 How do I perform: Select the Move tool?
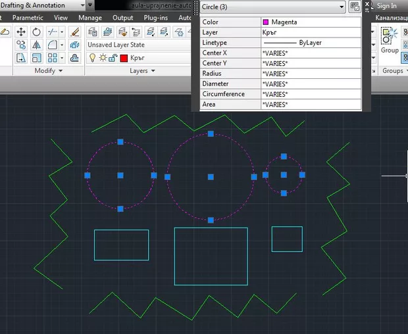coord(21,32)
